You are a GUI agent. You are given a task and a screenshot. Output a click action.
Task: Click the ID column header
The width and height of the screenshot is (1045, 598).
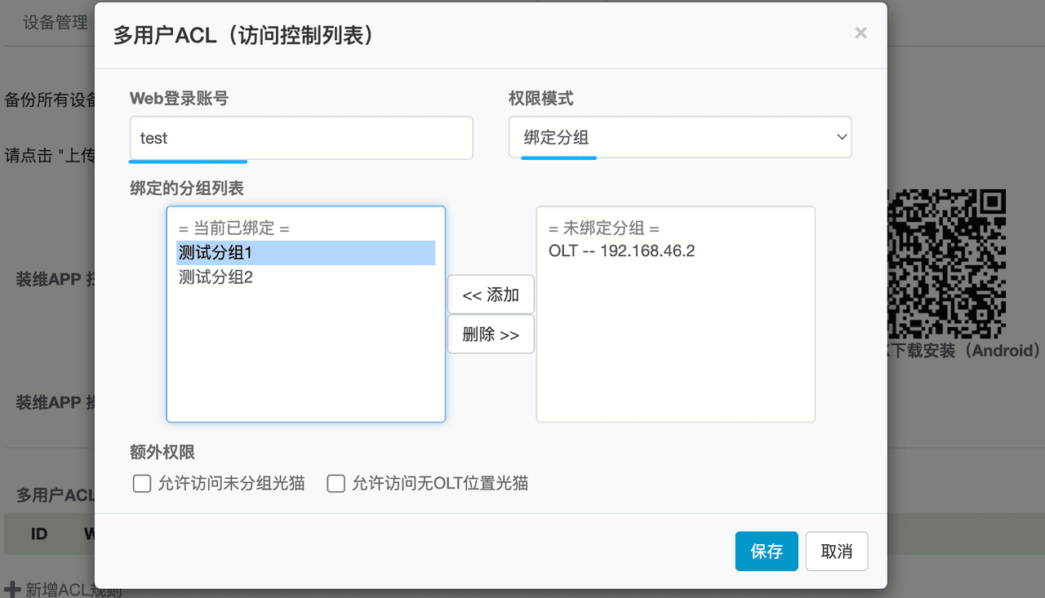click(39, 534)
